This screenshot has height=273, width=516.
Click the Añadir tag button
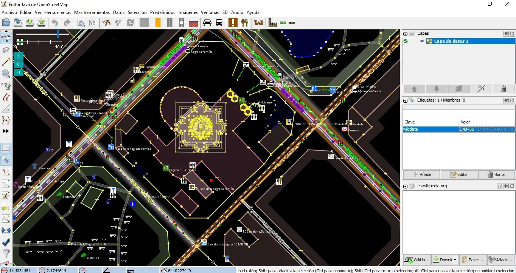422,174
